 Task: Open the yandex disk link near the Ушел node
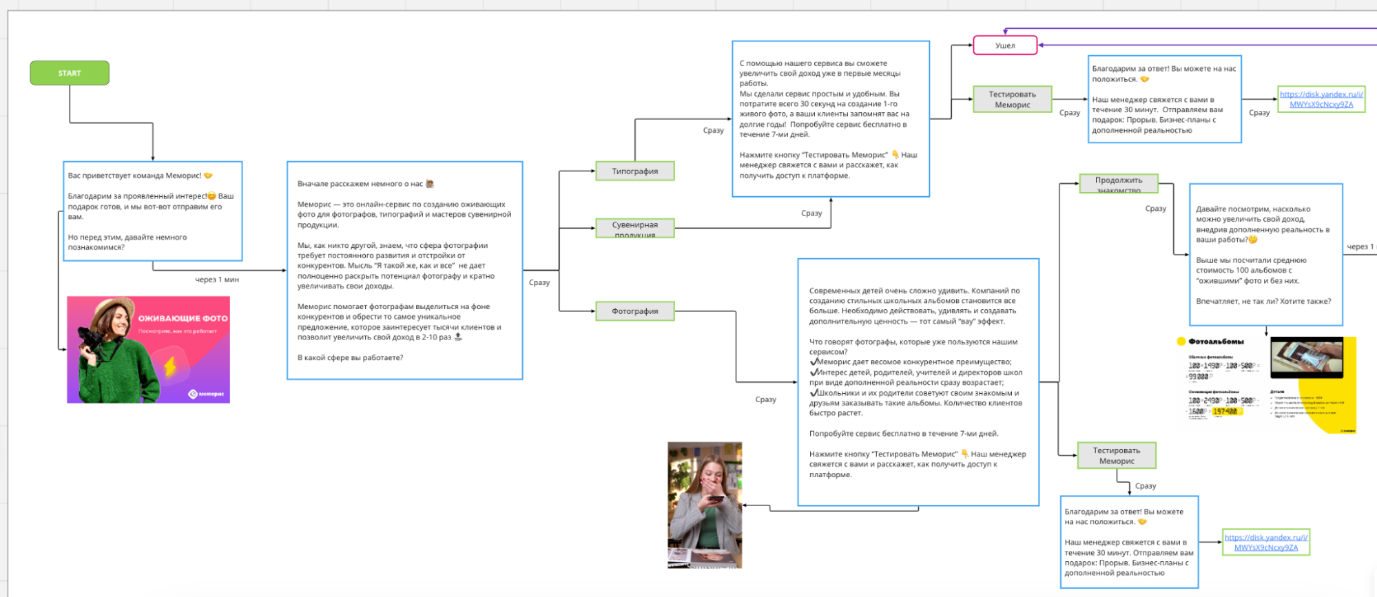pyautogui.click(x=1321, y=99)
